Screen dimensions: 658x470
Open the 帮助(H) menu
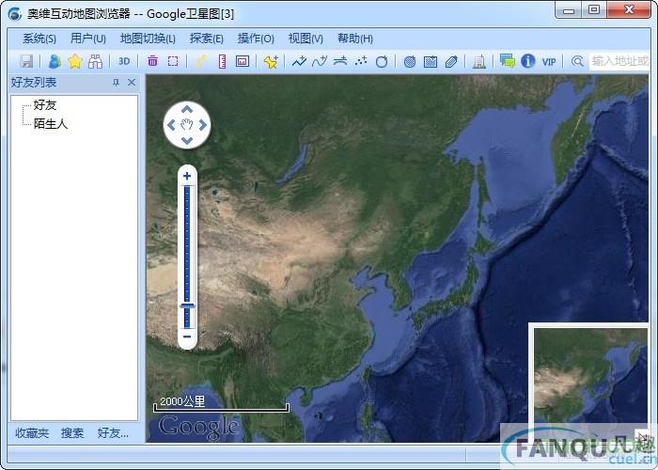pyautogui.click(x=355, y=39)
